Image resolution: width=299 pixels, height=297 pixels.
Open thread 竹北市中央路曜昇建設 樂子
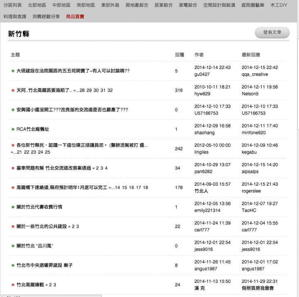coord(44,265)
